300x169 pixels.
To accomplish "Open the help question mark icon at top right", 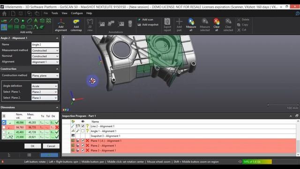I will 297,14.
